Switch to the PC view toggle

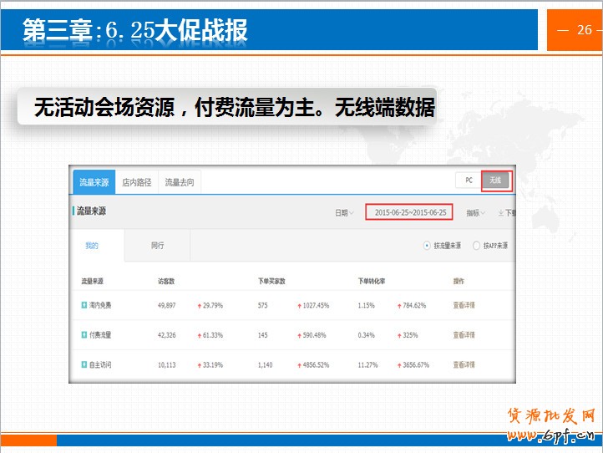pyautogui.click(x=469, y=181)
